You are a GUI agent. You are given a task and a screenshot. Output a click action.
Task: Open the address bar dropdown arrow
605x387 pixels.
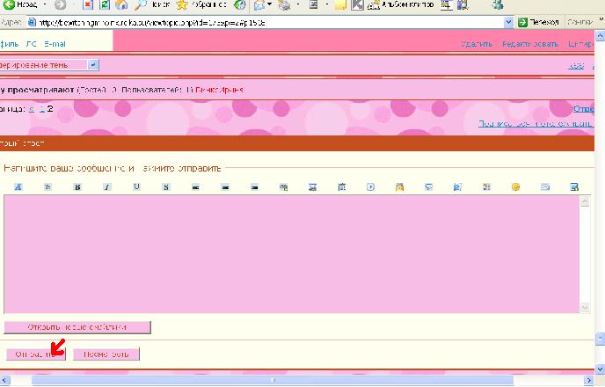pos(508,22)
